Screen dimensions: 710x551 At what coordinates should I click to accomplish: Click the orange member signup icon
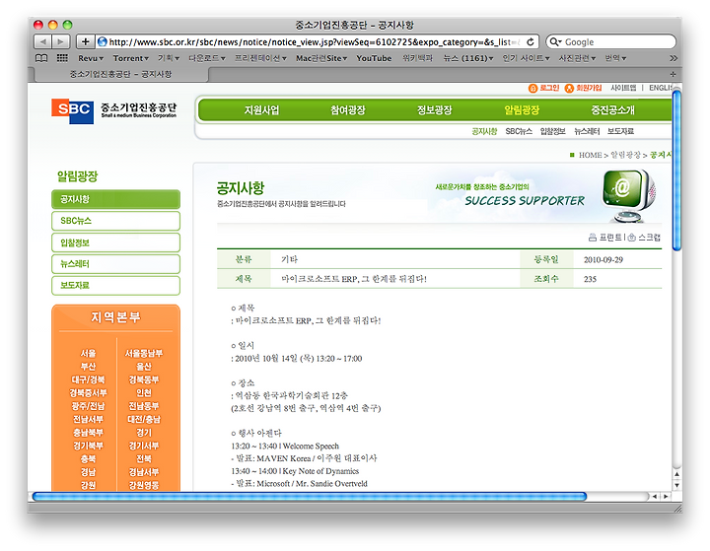[569, 89]
